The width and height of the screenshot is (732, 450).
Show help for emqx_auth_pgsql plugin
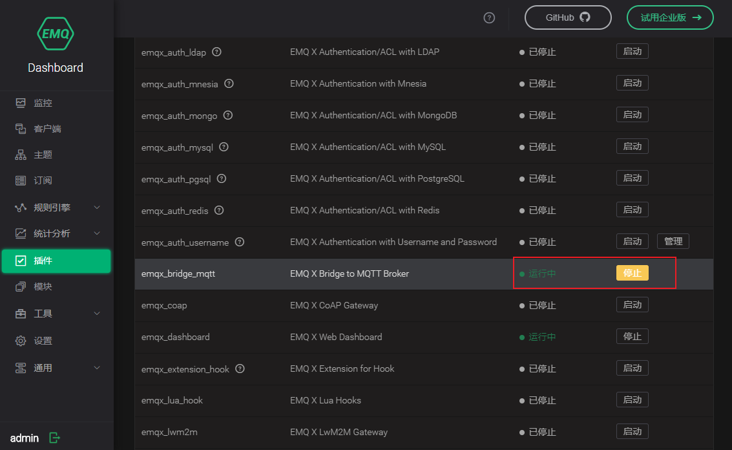222,178
